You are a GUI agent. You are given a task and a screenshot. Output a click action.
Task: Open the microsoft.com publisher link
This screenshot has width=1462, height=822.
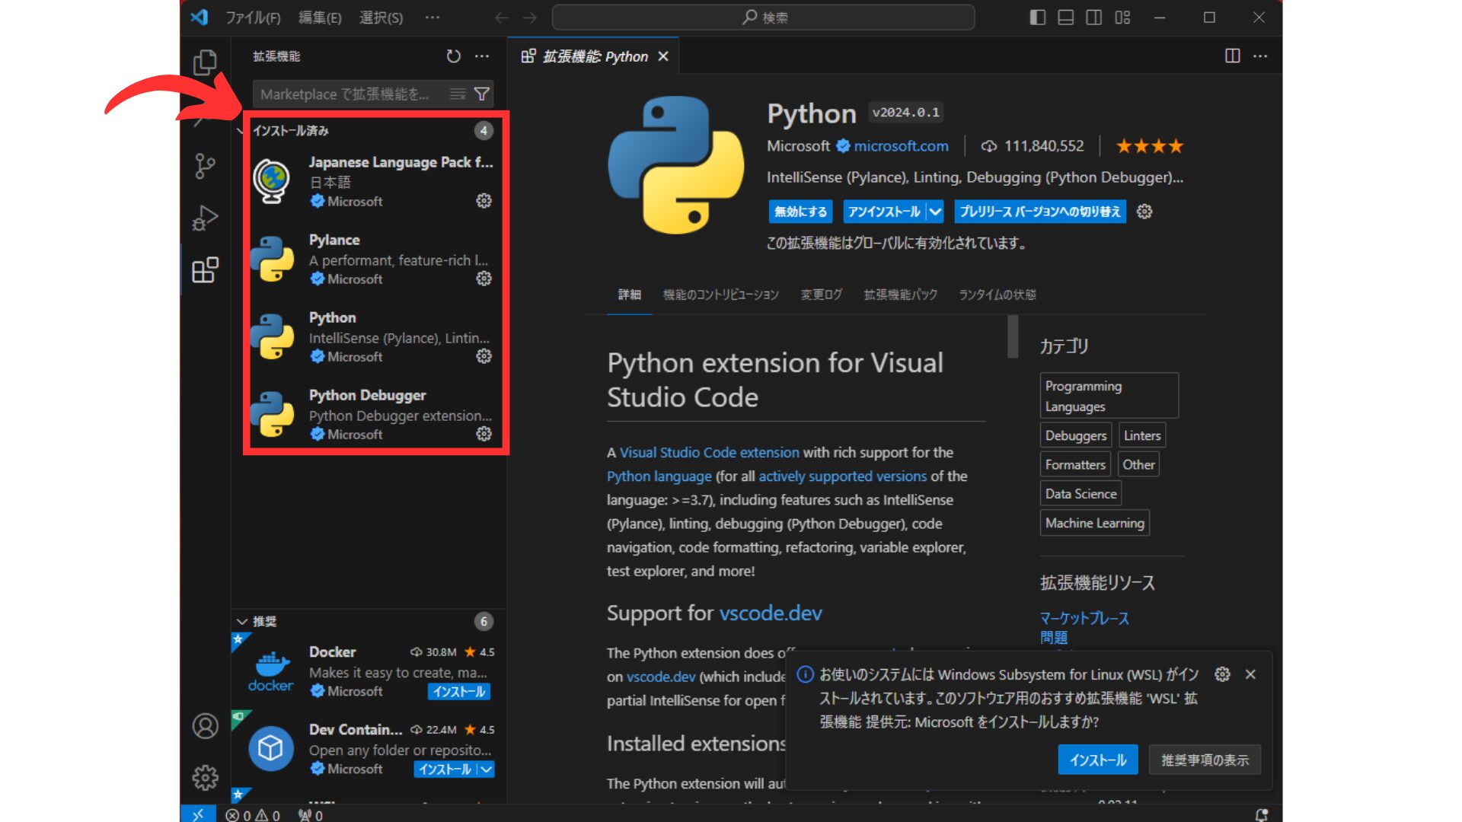901,146
